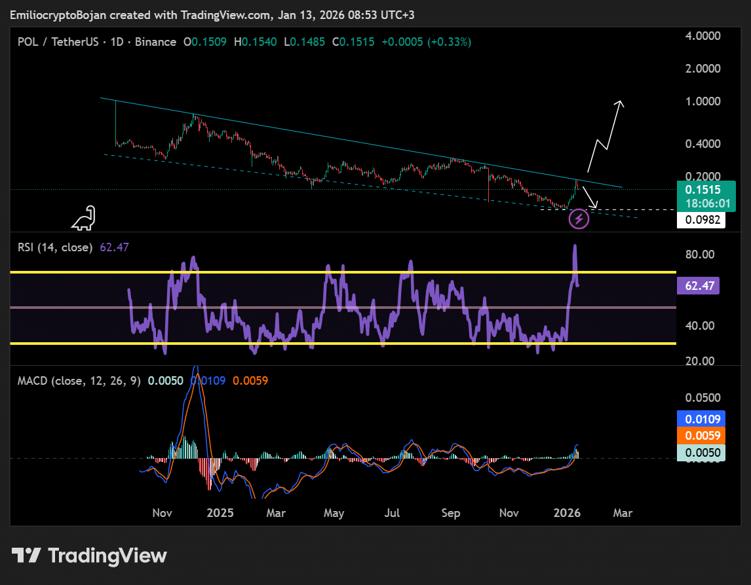
Task: Click the Binance exchange label
Action: (155, 42)
